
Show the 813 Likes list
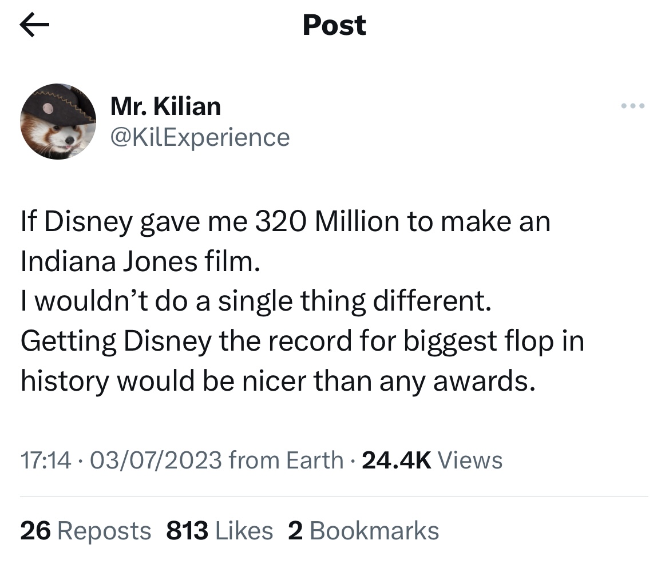pos(220,531)
